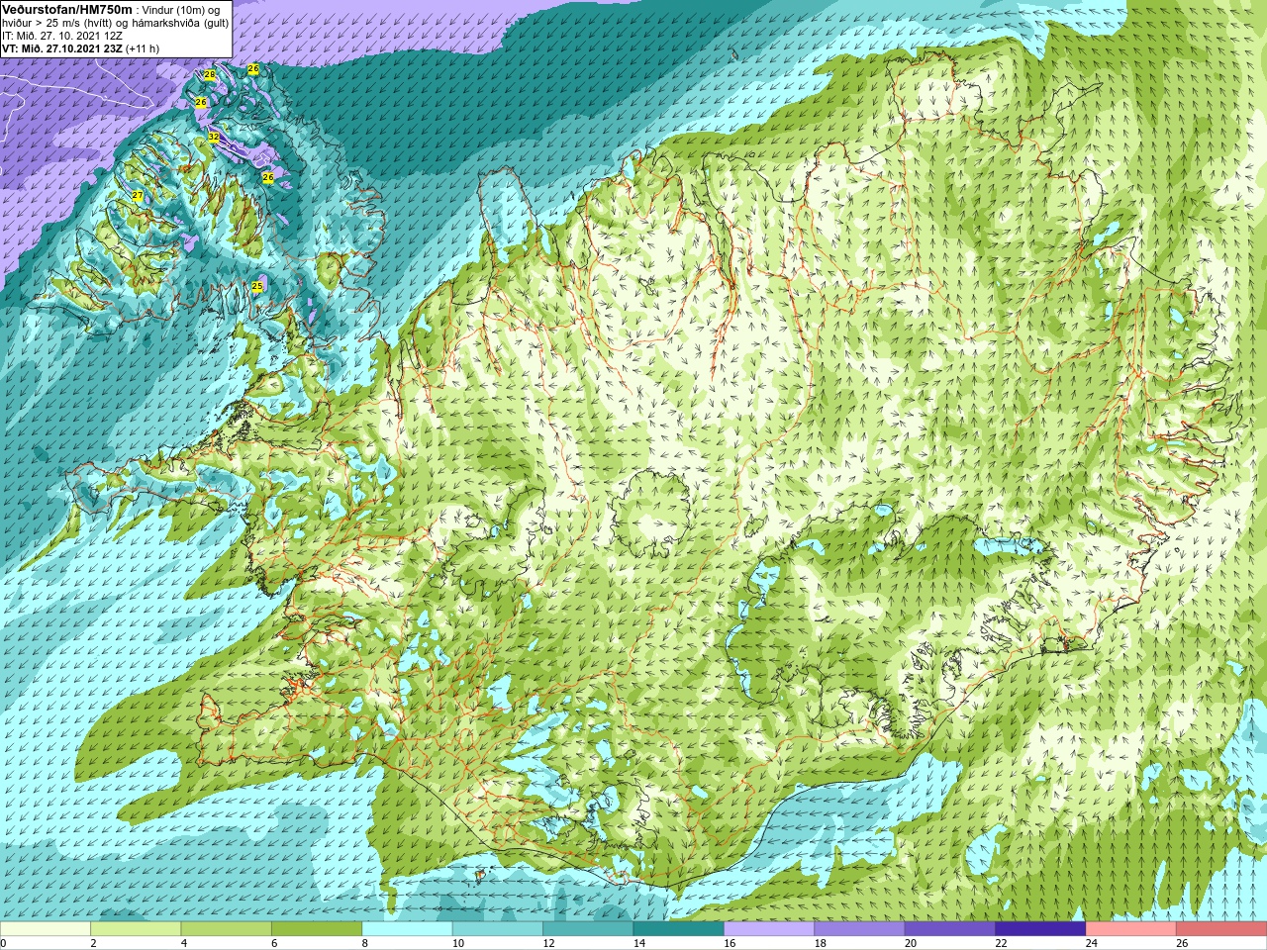The width and height of the screenshot is (1267, 950).
Task: Click the 'VT: Mið. 27.10.2021 23Z' valid time
Action: point(62,48)
